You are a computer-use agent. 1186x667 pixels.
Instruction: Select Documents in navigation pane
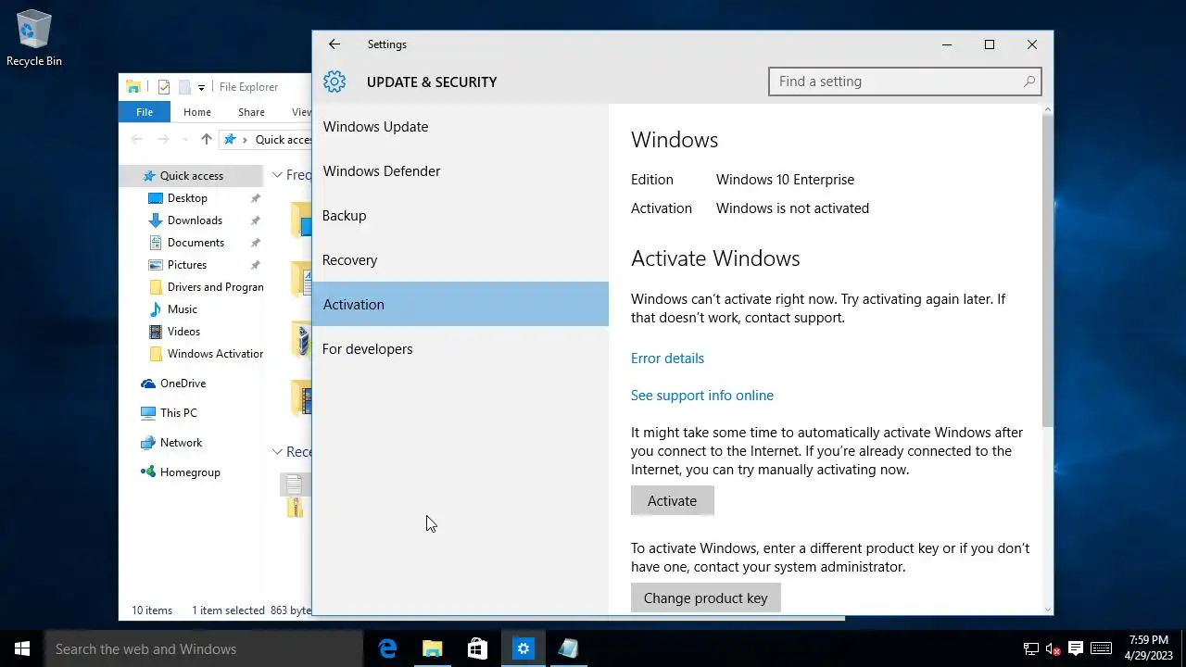[x=196, y=243]
